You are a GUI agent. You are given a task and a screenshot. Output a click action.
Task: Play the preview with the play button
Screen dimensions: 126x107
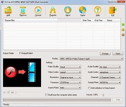pos(4,92)
